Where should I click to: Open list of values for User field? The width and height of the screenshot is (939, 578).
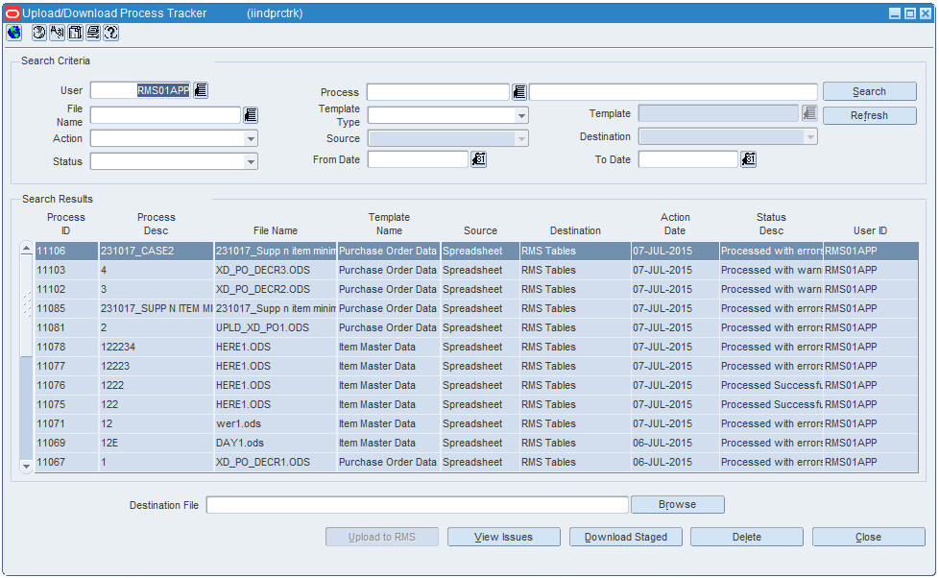point(201,90)
